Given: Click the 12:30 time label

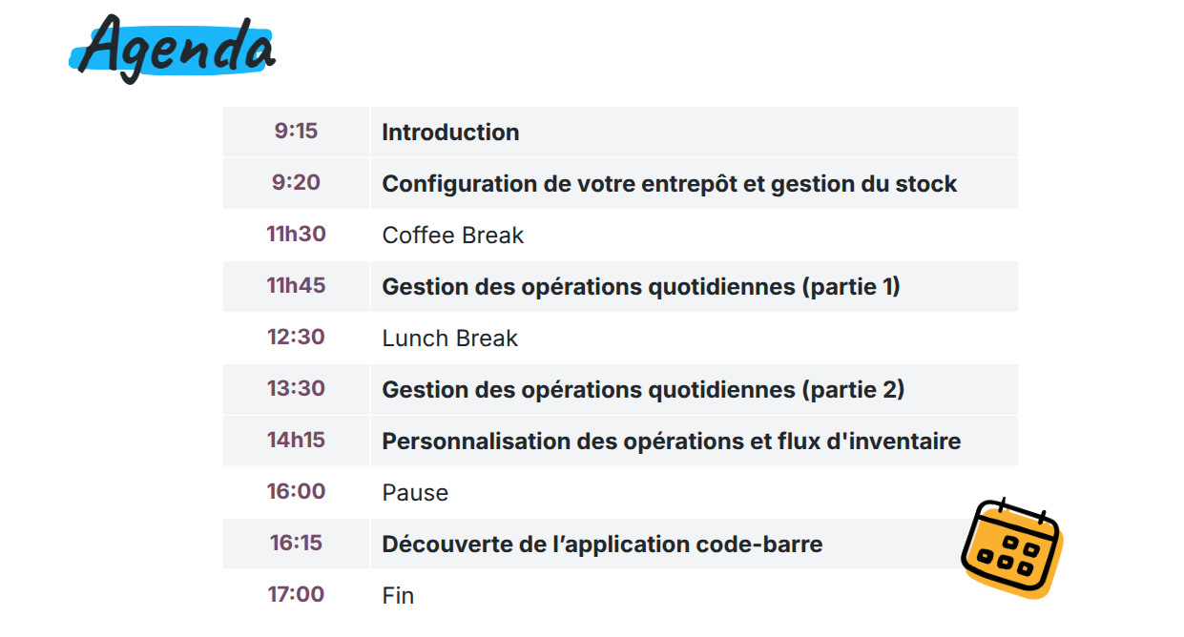Looking at the screenshot, I should [296, 337].
